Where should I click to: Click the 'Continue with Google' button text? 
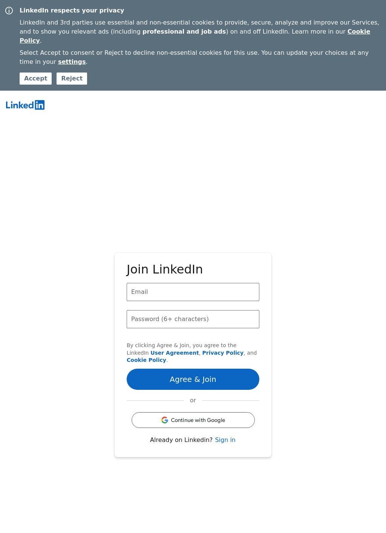coord(198,420)
